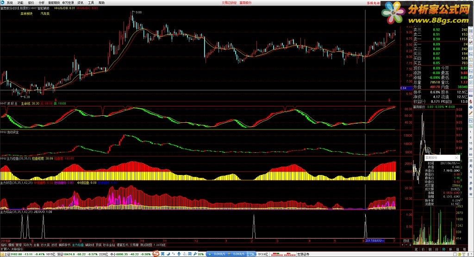Select the 多 multi-period button in sidebar
The height and width of the screenshot is (257, 474).
[x=471, y=183]
